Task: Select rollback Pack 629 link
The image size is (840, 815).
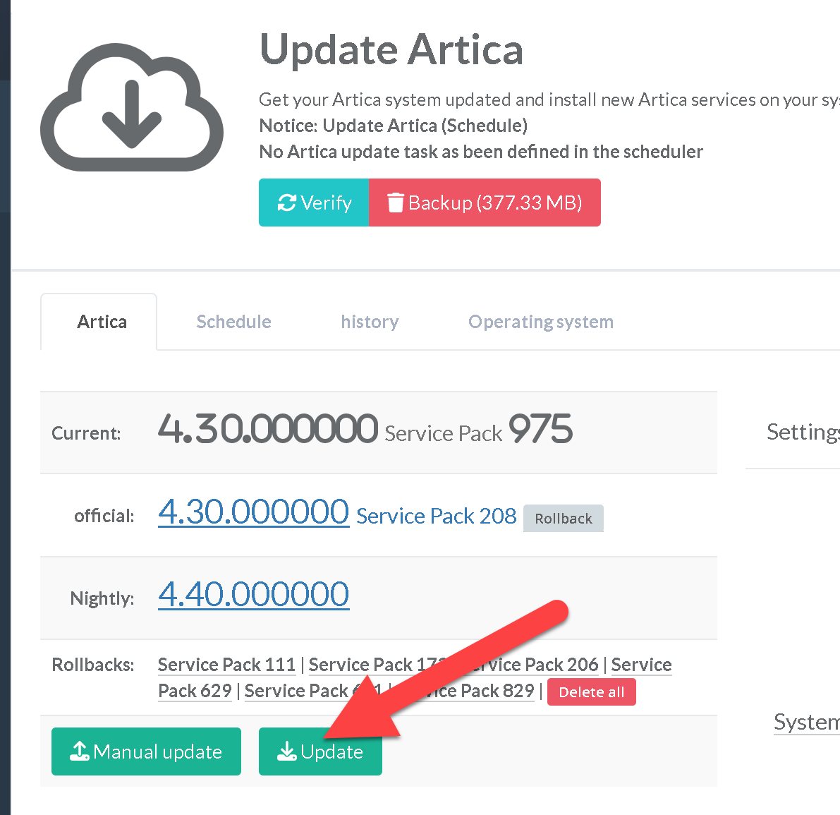Action: [195, 691]
